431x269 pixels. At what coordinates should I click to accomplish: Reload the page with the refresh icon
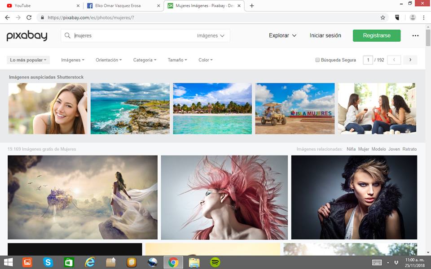click(x=29, y=17)
